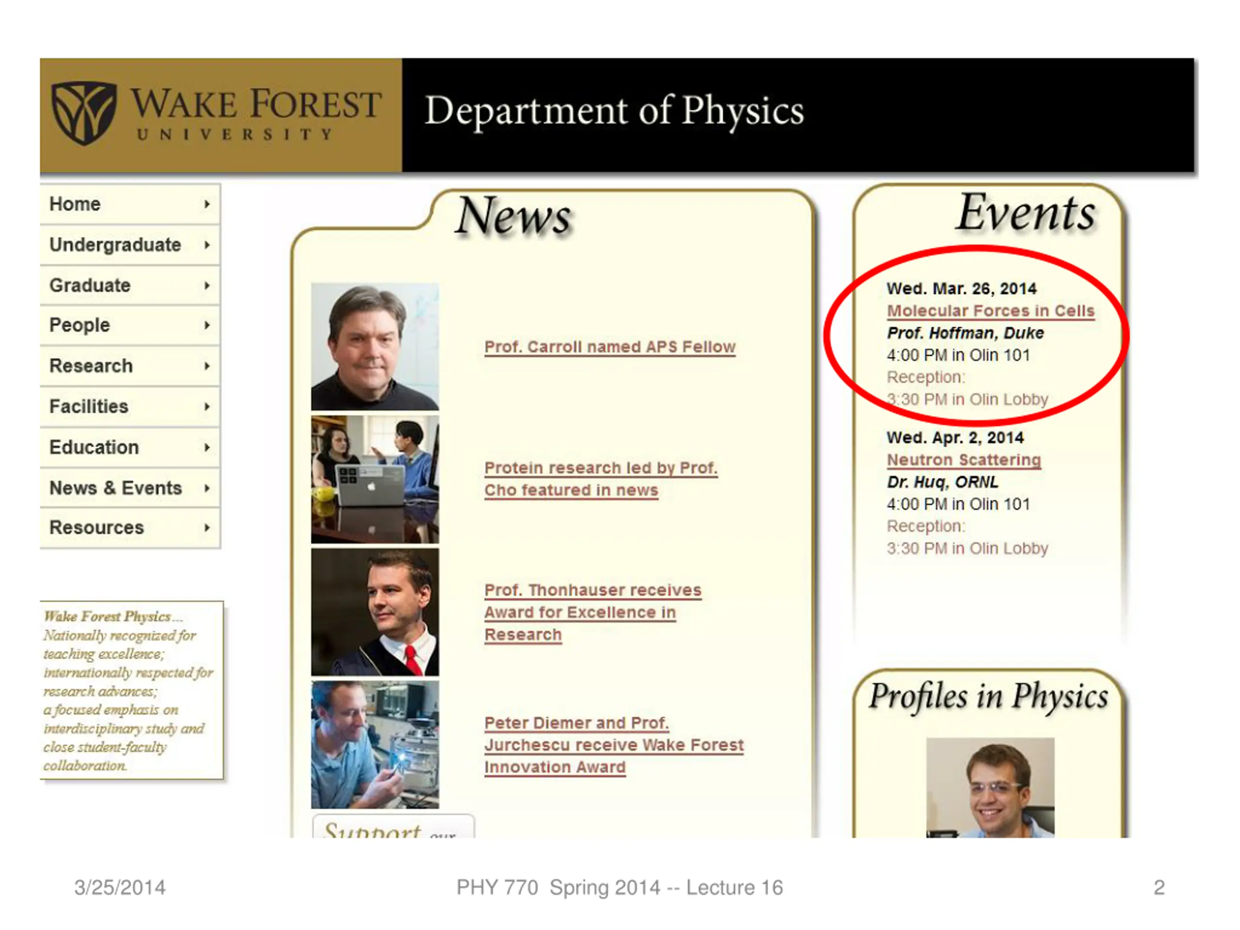The width and height of the screenshot is (1240, 930).
Task: Expand the Research submenu arrow
Action: (x=207, y=366)
